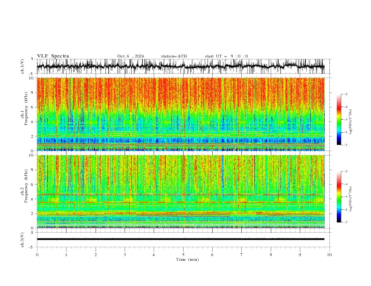Click inside the ch.1 spectrogram panel
Screen dimensions: 371x286
(x=180, y=114)
